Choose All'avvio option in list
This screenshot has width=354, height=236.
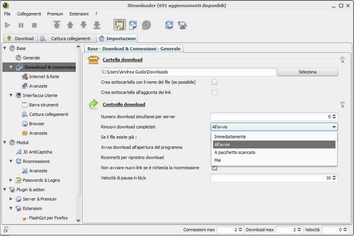(274, 145)
